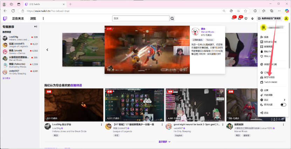
Task: Open options menu for vedal987 stream card
Action: [223, 125]
